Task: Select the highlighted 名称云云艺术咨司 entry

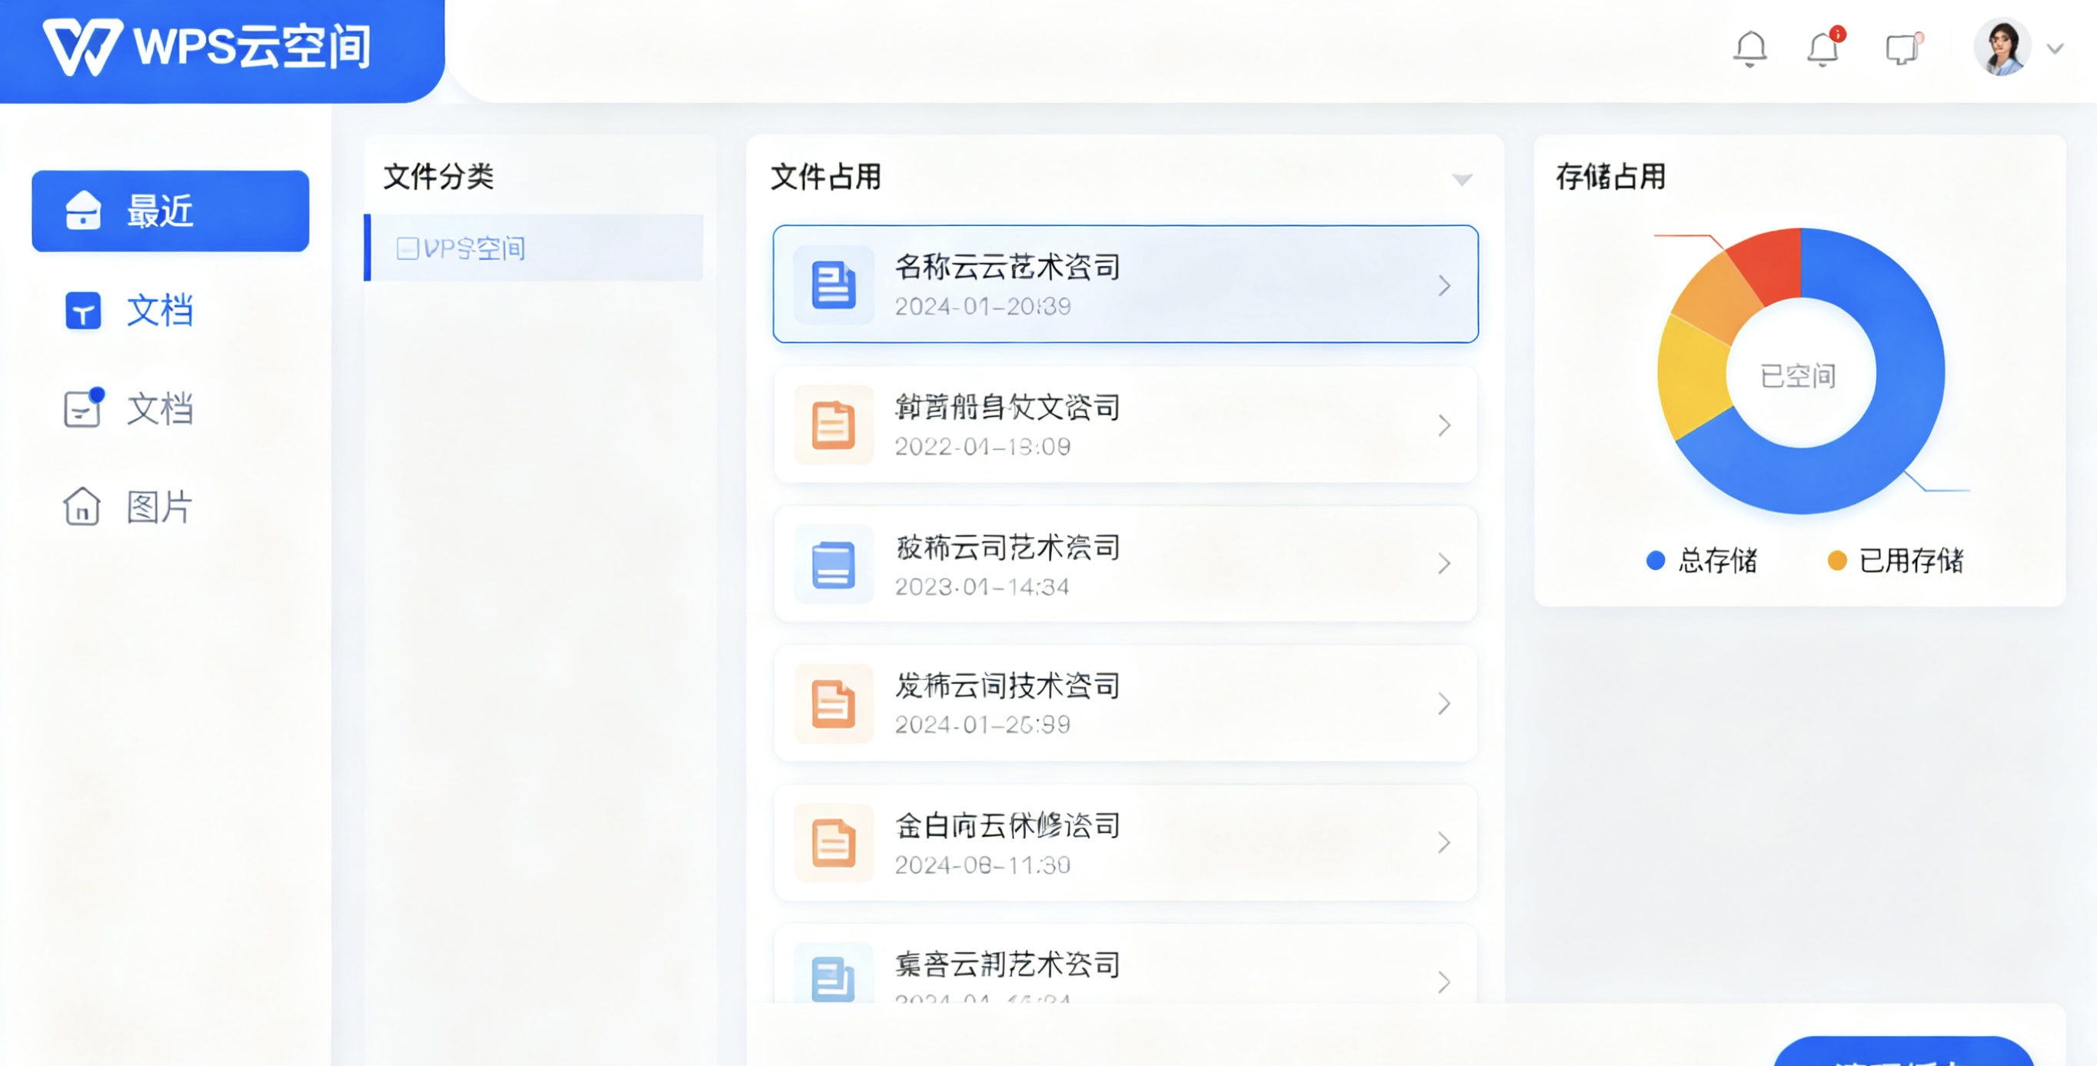Action: pos(1123,285)
